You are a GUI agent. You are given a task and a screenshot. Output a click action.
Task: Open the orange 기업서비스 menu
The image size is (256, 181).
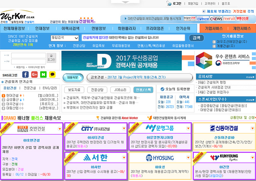coord(214,28)
